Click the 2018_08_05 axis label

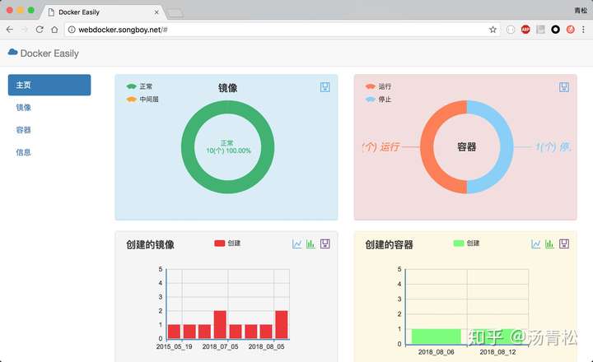coord(266,346)
